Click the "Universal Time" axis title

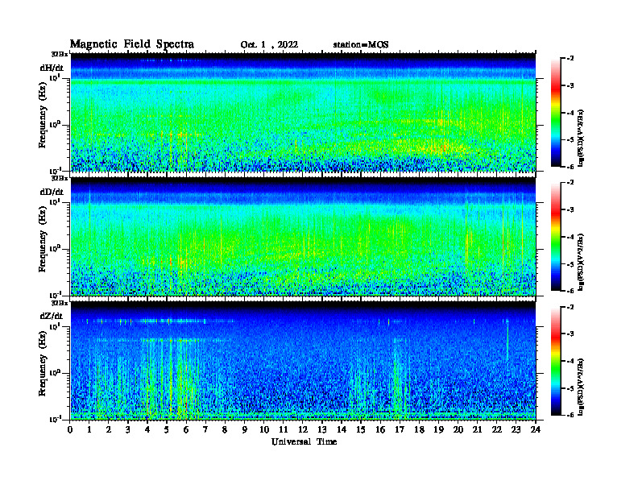point(304,441)
